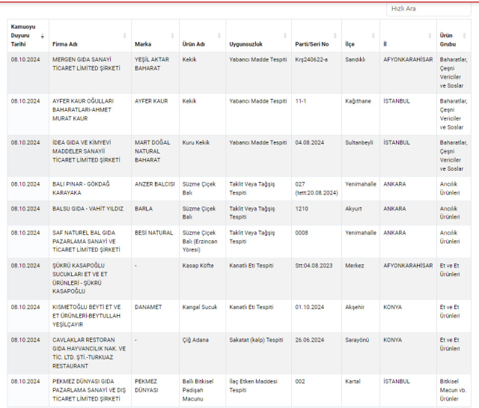Click sort arrows in Parti/Seri No header
The width and height of the screenshot is (479, 408).
335,35
